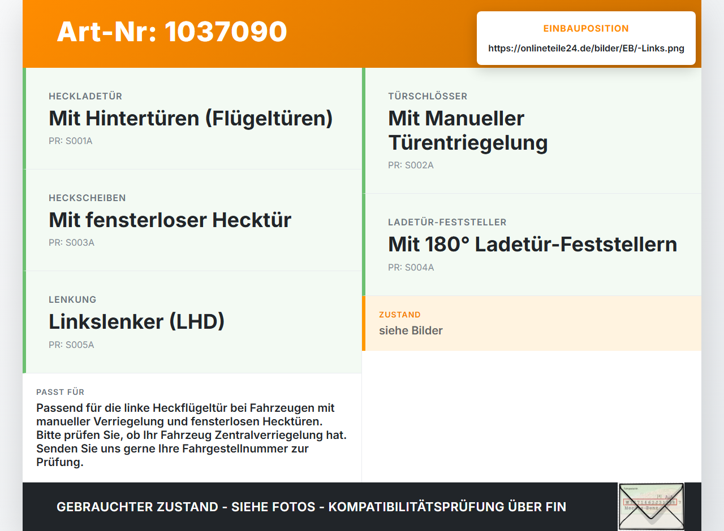Click the Türschlösser category label
This screenshot has height=531, width=724.
point(428,97)
